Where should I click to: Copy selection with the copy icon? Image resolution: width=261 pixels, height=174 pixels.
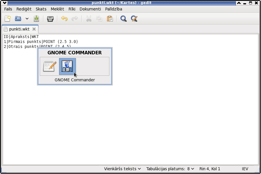coord(99,19)
